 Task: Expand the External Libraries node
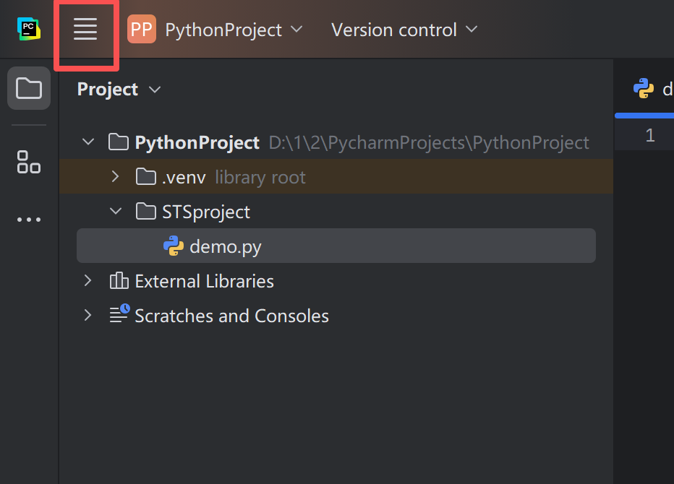coord(88,281)
